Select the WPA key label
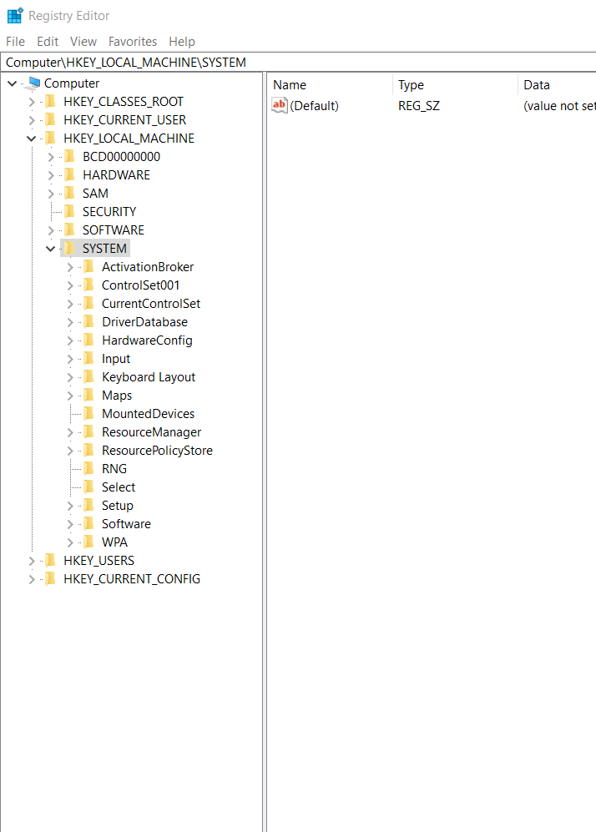Viewport: 596px width, 832px height. 114,542
